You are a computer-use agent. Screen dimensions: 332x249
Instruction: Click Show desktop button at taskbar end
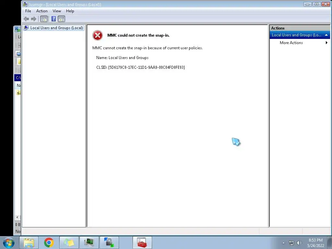330,243
